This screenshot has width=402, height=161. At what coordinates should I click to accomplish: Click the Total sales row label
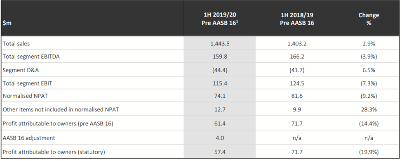16,44
